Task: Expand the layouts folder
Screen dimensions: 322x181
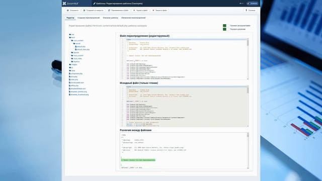Action: click(75, 52)
